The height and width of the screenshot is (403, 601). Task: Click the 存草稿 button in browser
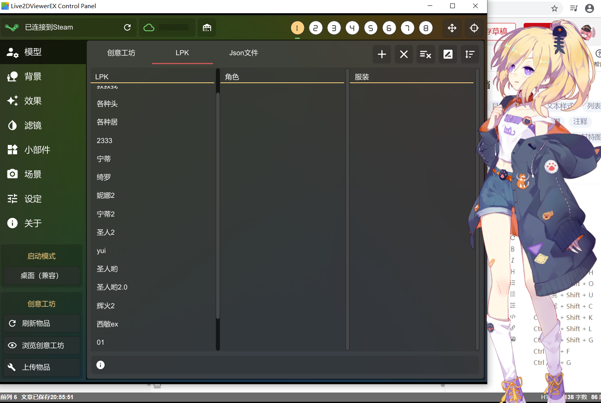(x=501, y=31)
